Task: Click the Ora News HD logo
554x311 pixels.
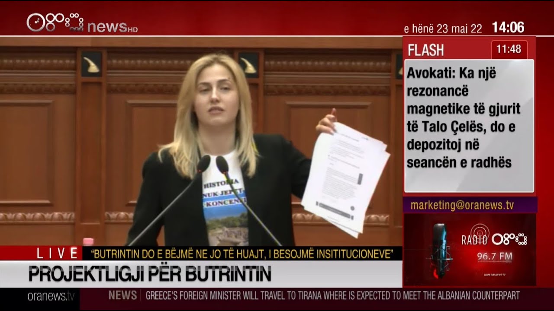Action: 82,23
